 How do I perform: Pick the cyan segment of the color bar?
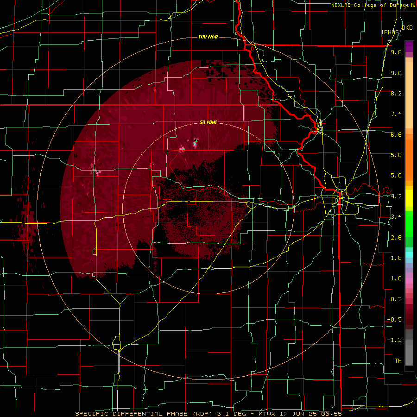[409, 255]
